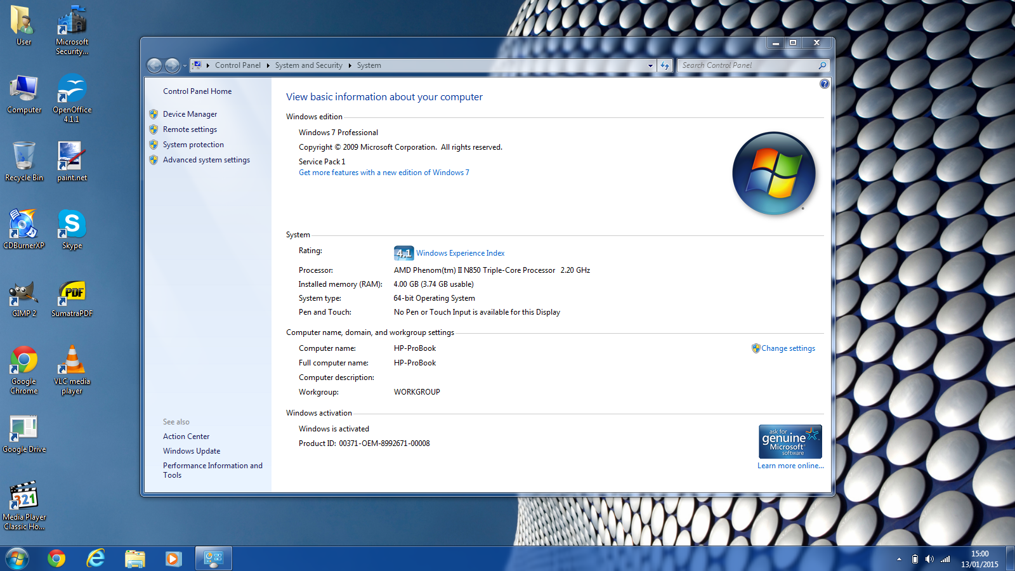Screen dimensions: 1015x571
Task: Open Advanced system settings
Action: 206,160
